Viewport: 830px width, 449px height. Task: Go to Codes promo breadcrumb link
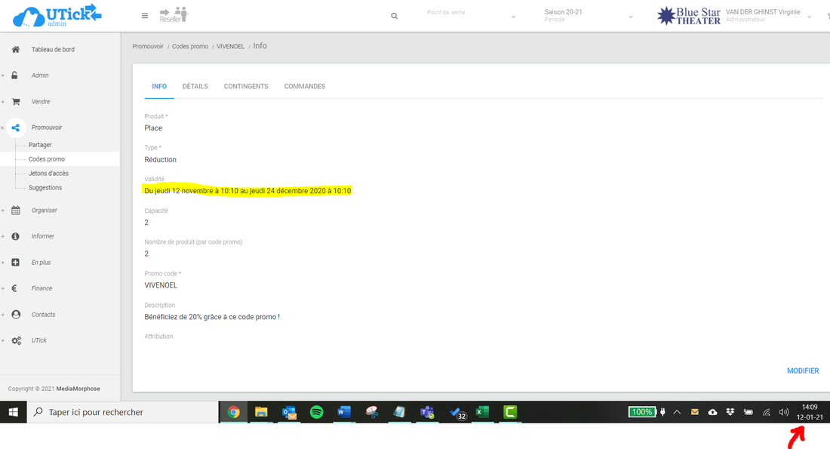point(190,47)
